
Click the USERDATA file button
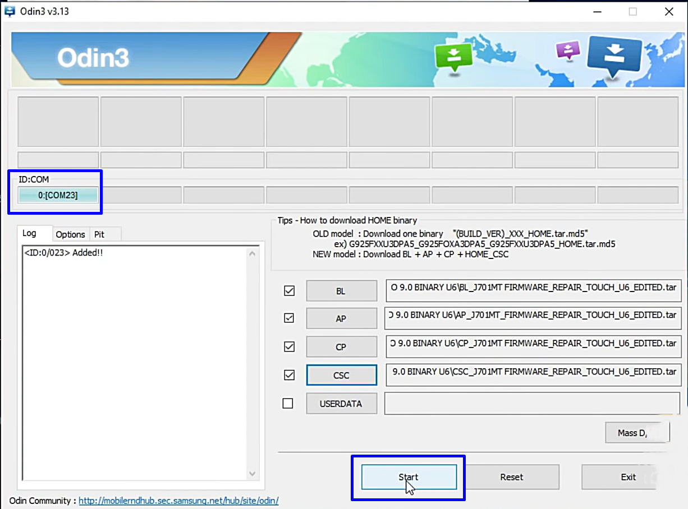[341, 404]
